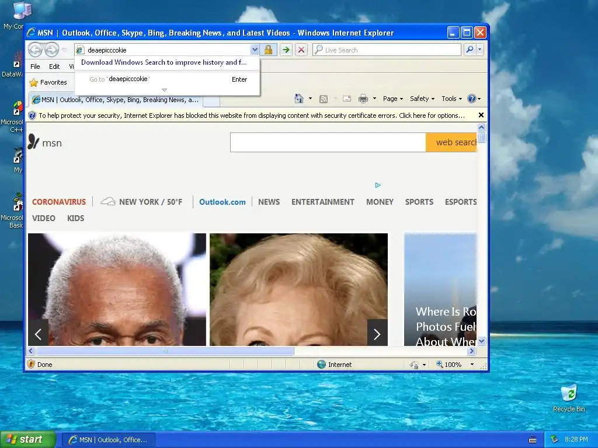This screenshot has width=598, height=448.
Task: Click the next slide arrow on carousel
Action: [377, 334]
